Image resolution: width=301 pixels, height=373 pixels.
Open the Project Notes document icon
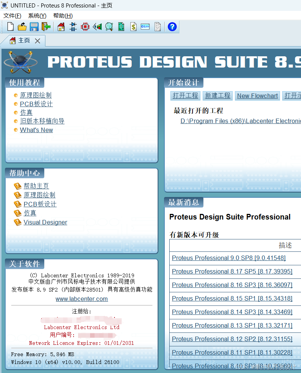click(x=158, y=27)
